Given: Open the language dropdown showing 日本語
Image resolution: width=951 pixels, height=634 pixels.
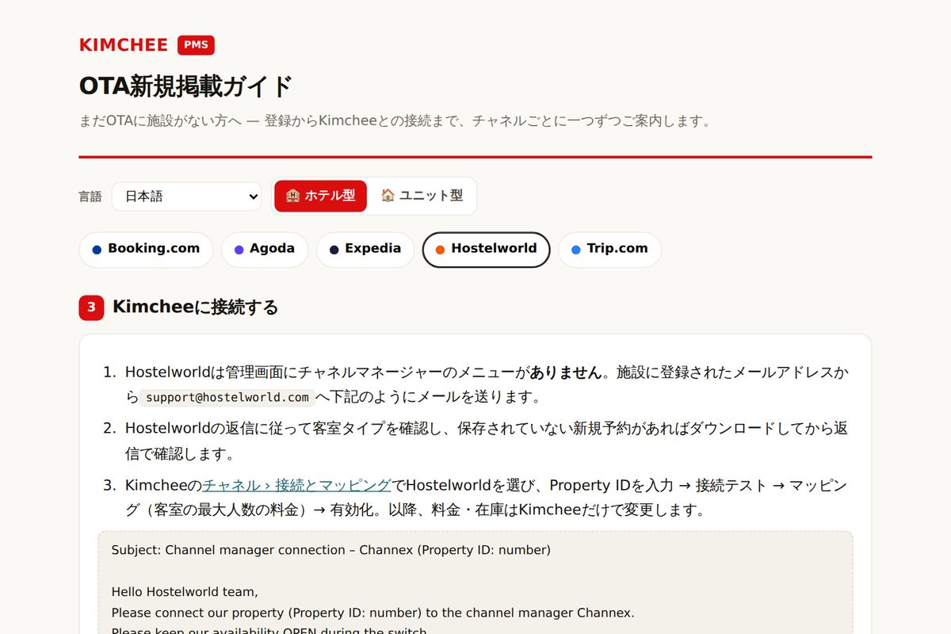Looking at the screenshot, I should point(186,197).
